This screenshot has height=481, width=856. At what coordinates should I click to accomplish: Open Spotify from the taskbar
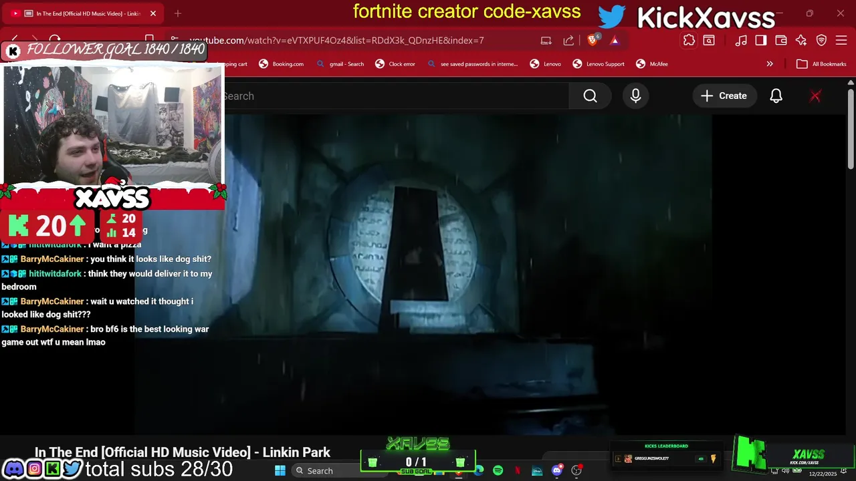pos(498,471)
